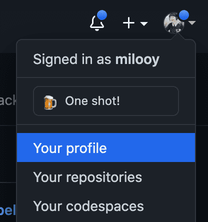Click the "Signed in as" header label
This screenshot has height=222, width=208.
72,59
